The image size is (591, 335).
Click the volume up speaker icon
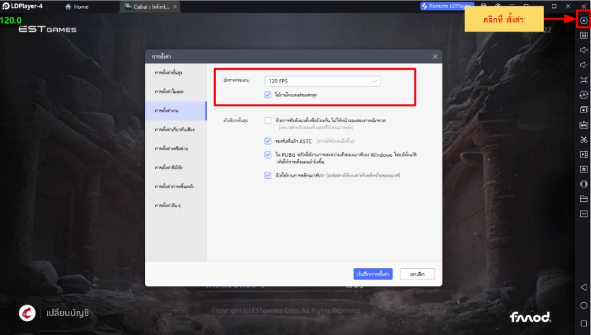tap(583, 50)
